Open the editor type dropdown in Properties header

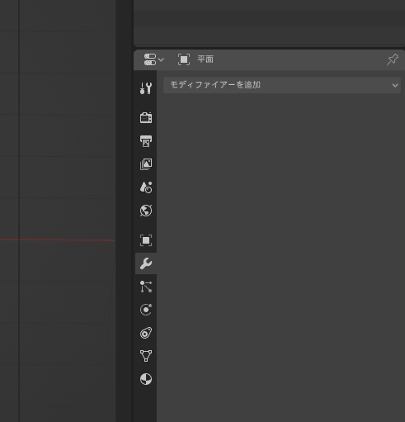pos(154,59)
